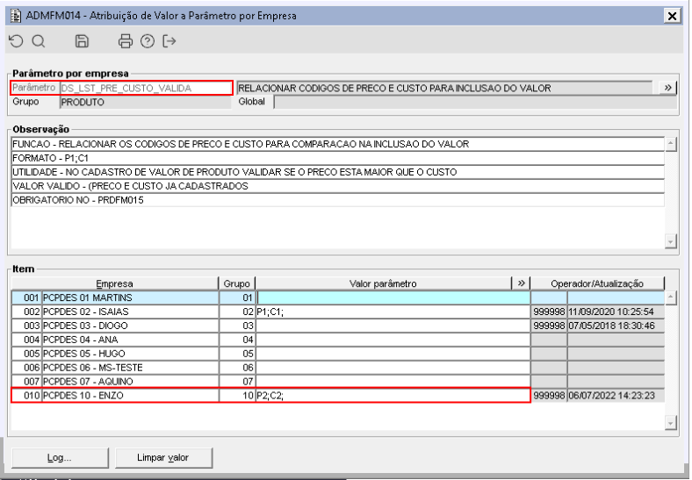Click the Limpar valor button
Image resolution: width=692 pixels, height=480 pixels.
pyautogui.click(x=163, y=457)
